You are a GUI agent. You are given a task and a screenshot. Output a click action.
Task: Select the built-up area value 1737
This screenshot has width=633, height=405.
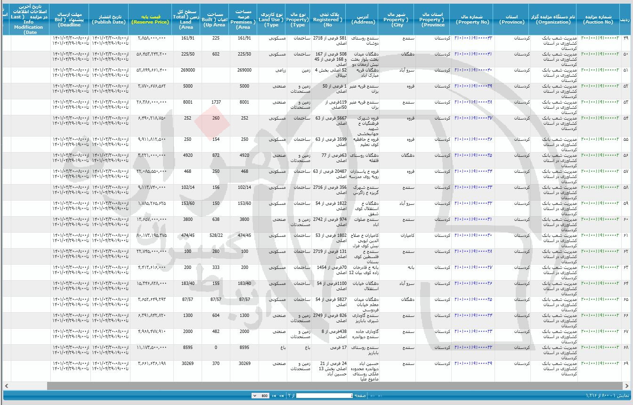(x=216, y=102)
